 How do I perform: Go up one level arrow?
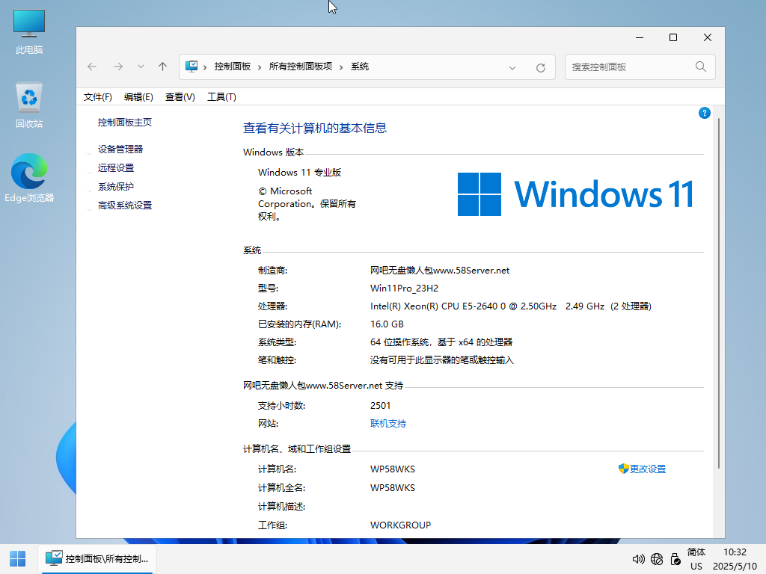pos(162,67)
